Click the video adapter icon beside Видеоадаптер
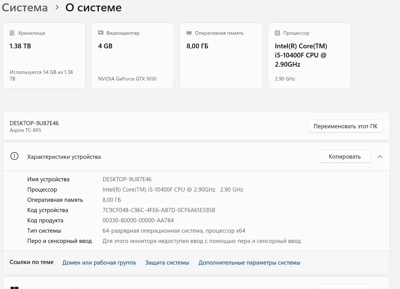The image size is (400, 289). [101, 33]
